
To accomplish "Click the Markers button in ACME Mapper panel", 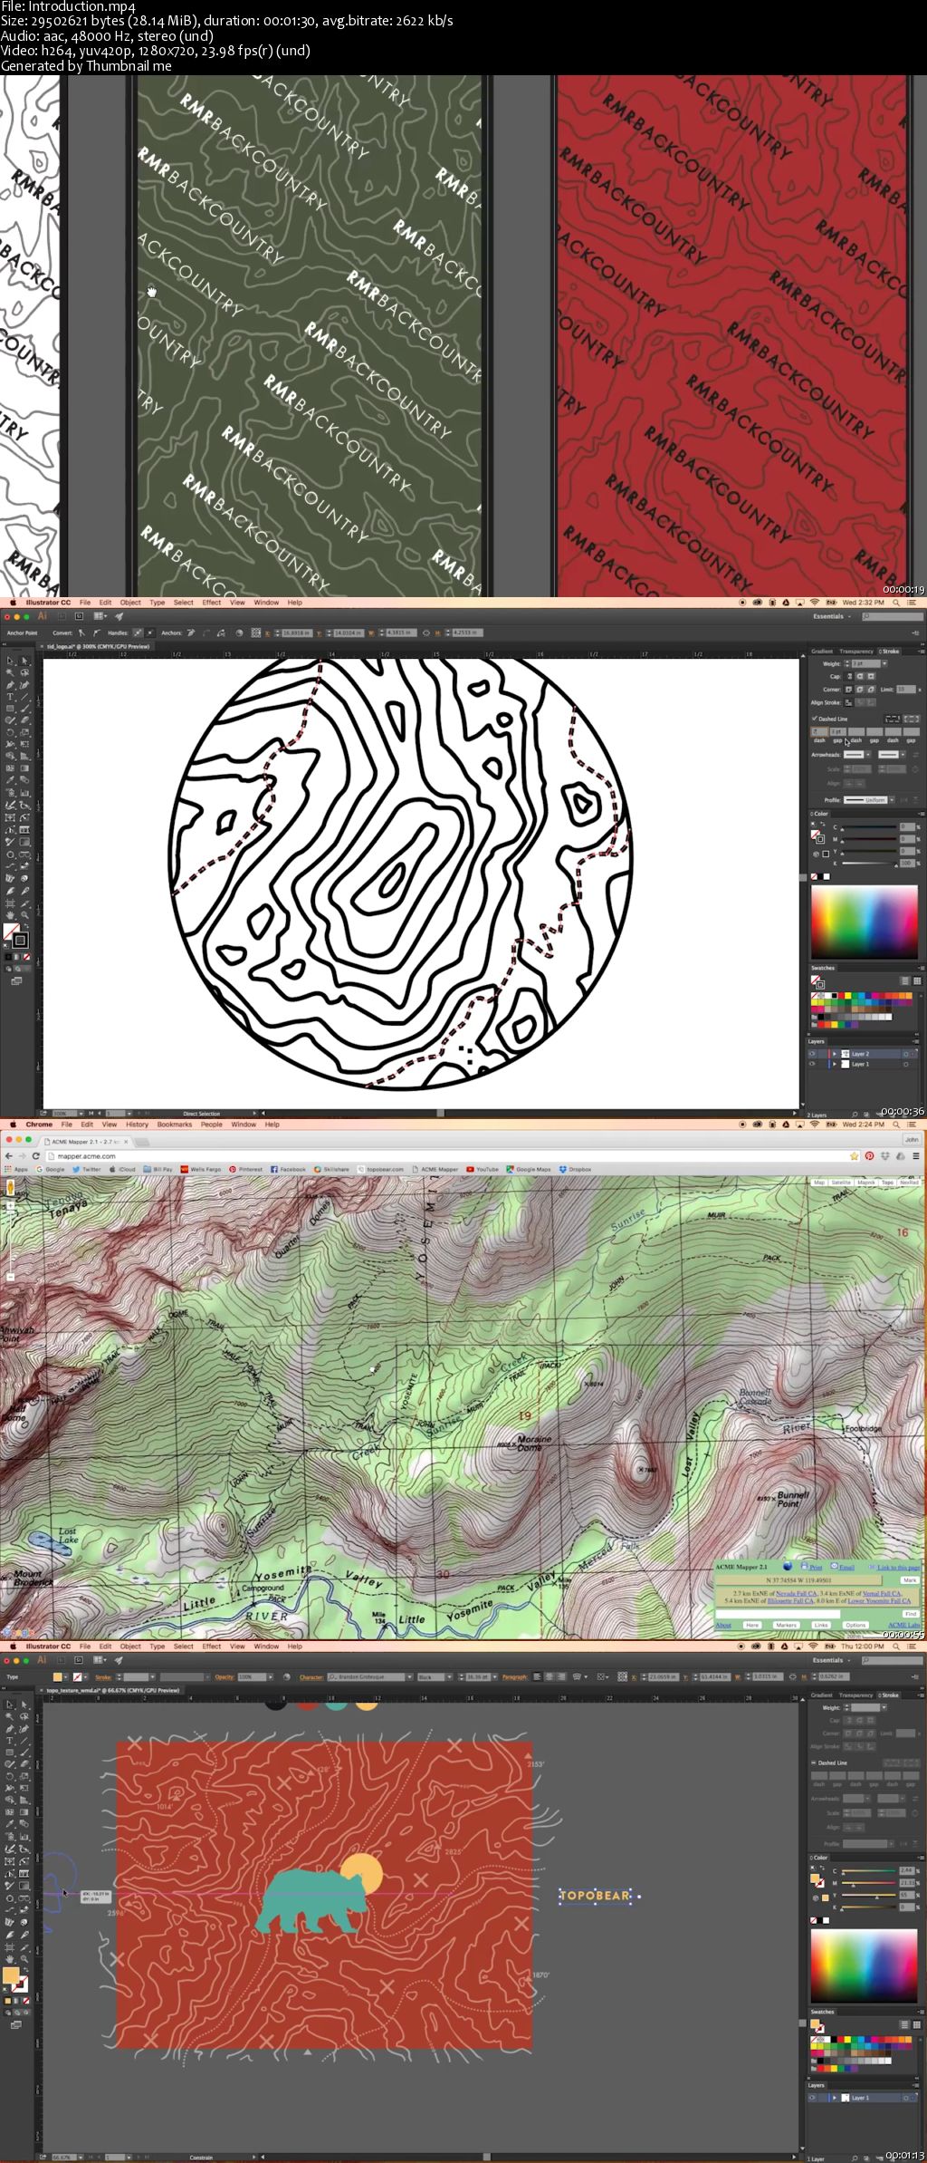I will pyautogui.click(x=787, y=1625).
